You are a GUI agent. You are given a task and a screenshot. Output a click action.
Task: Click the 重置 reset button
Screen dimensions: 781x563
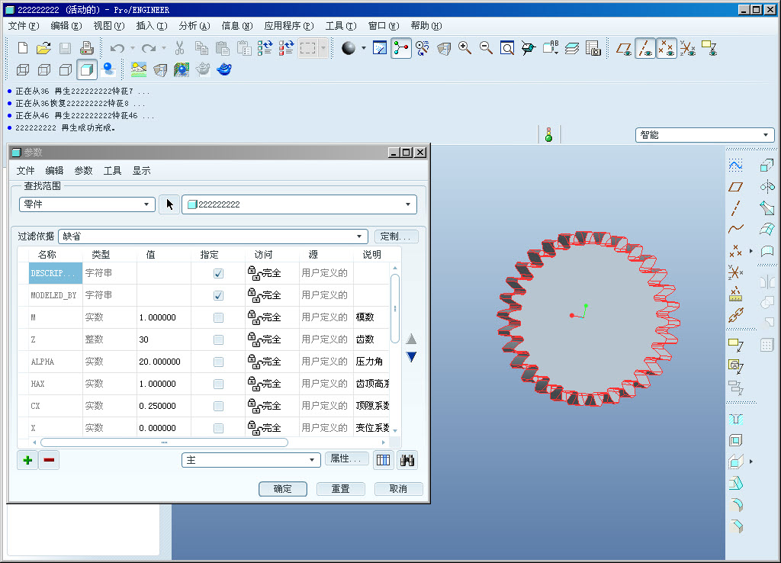341,489
